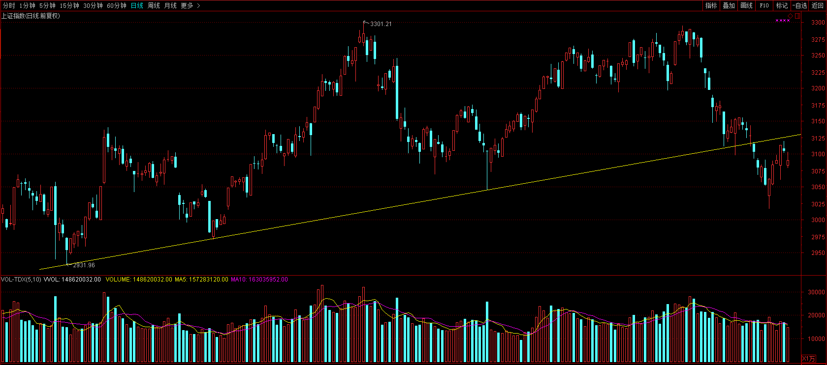Click the 返回 back button
Viewport: 827px width, 365px height.
(818, 5)
